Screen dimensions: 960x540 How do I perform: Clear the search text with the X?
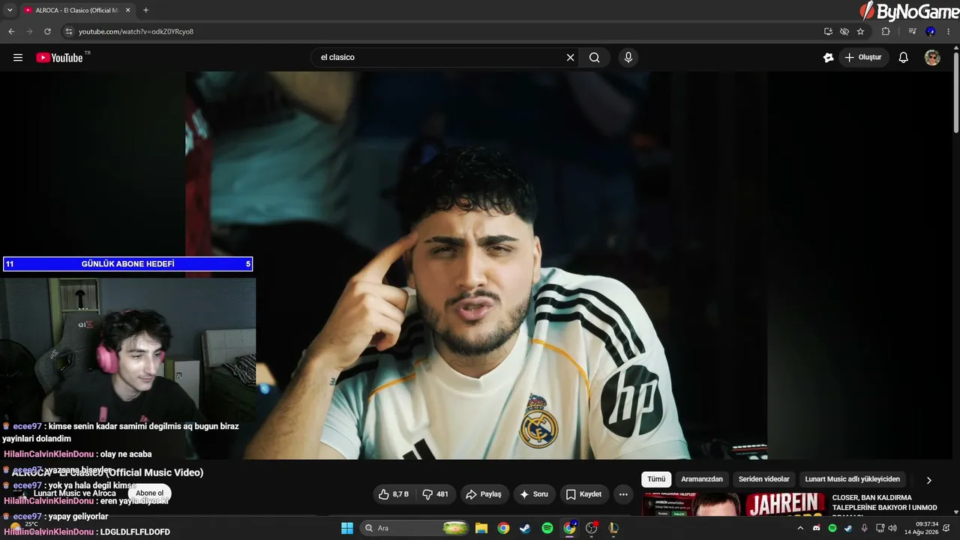click(570, 58)
